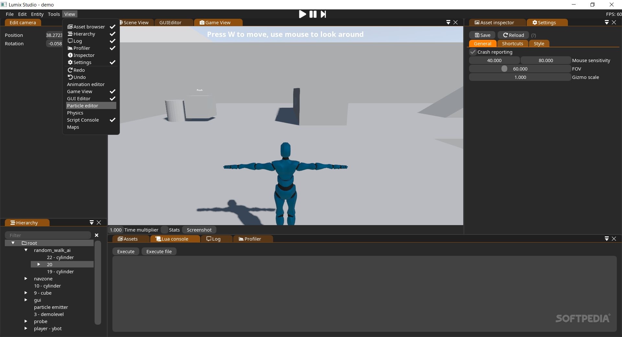The image size is (622, 337).
Task: Toggle Log window in View menu
Action: pyautogui.click(x=91, y=41)
